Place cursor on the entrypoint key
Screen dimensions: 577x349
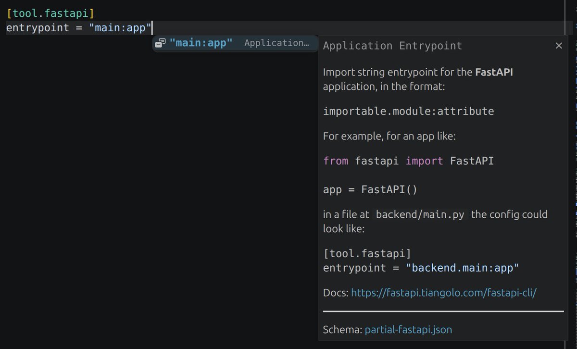click(38, 27)
